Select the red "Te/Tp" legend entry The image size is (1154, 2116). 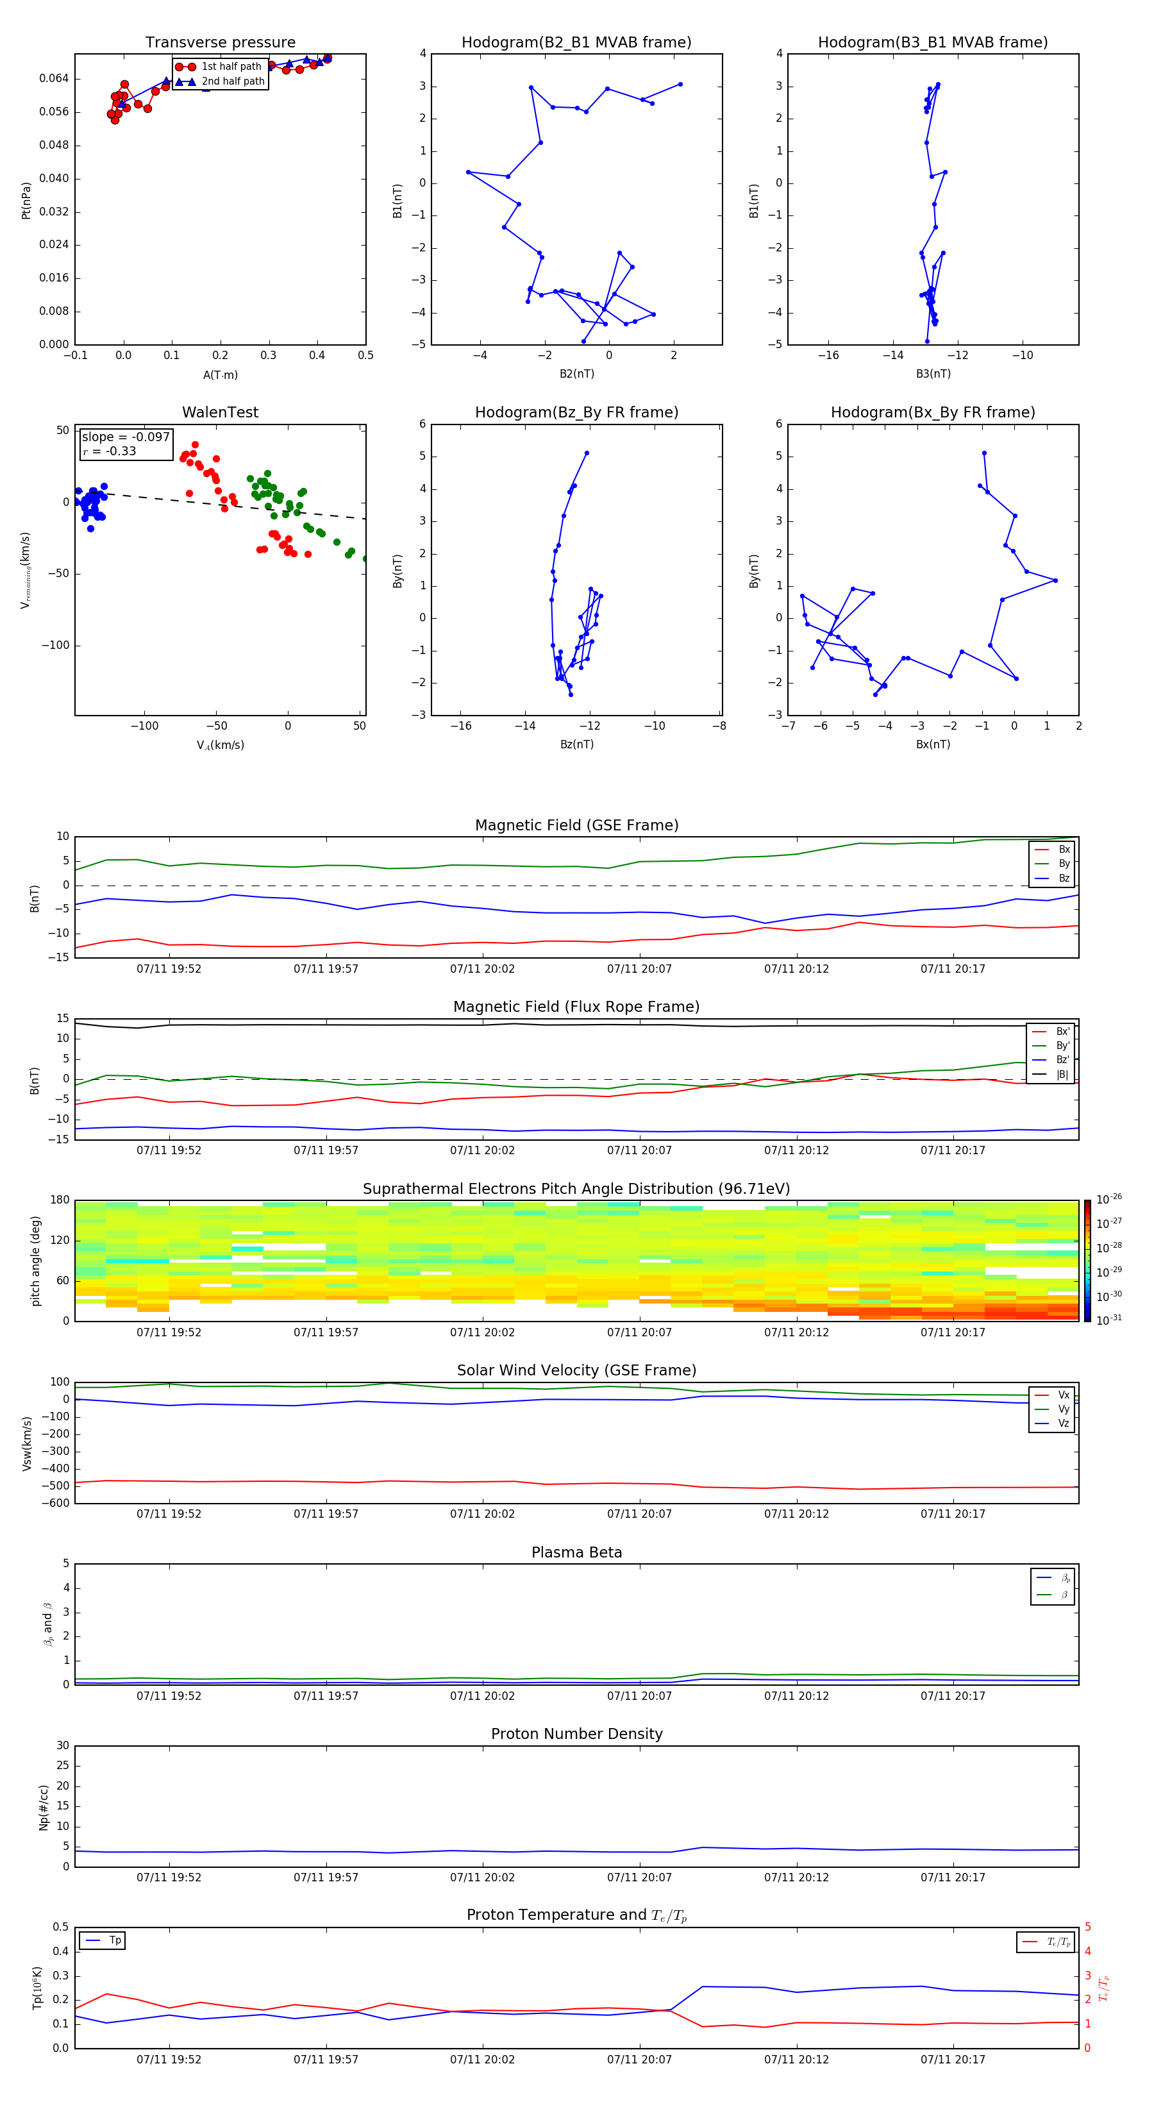(1047, 1942)
